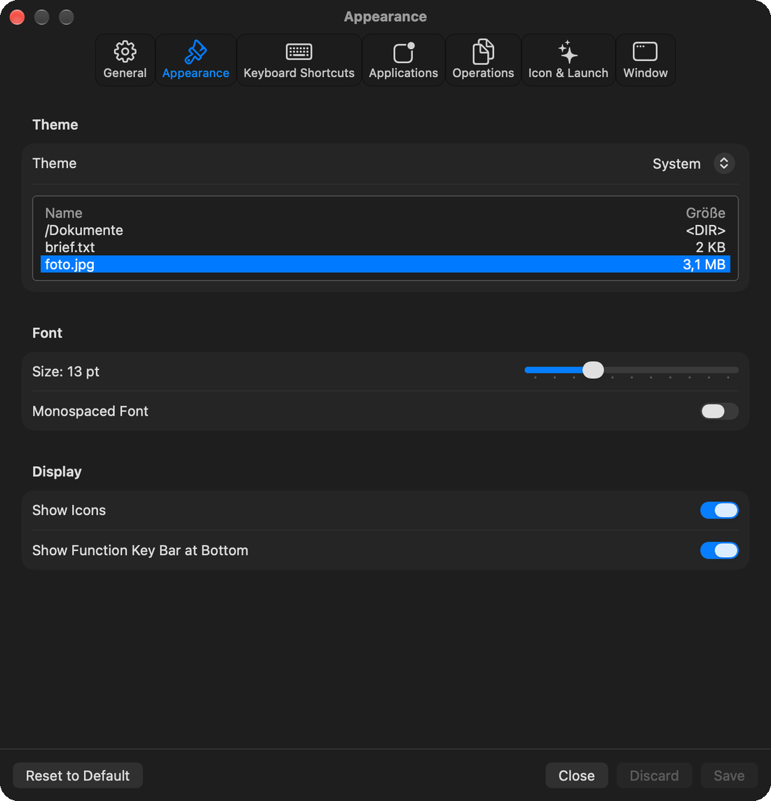This screenshot has width=771, height=801.
Task: Switch to the Keyboard Shortcuts tab label
Action: tap(299, 73)
